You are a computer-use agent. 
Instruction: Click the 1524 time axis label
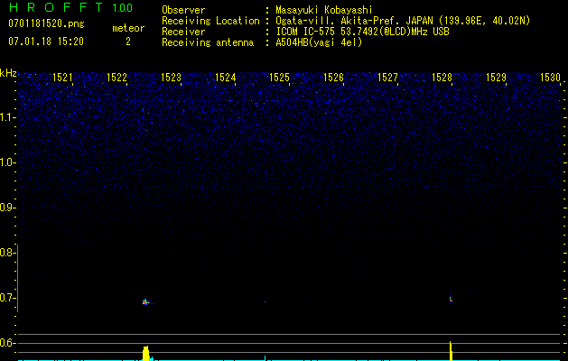(226, 78)
